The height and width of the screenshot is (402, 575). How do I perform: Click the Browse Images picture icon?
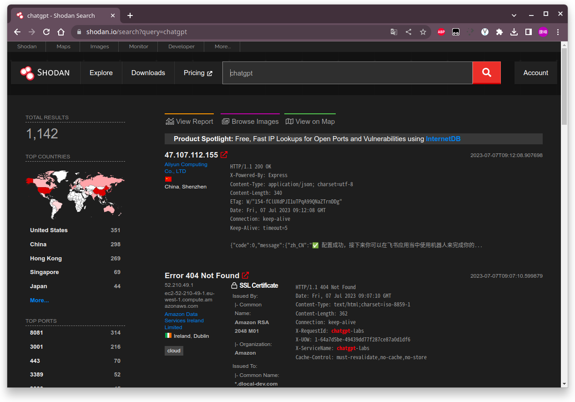[x=226, y=121]
